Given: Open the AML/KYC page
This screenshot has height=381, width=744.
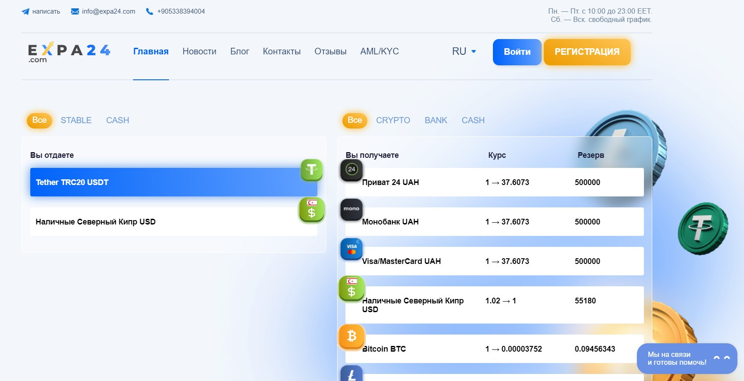Looking at the screenshot, I should (380, 51).
